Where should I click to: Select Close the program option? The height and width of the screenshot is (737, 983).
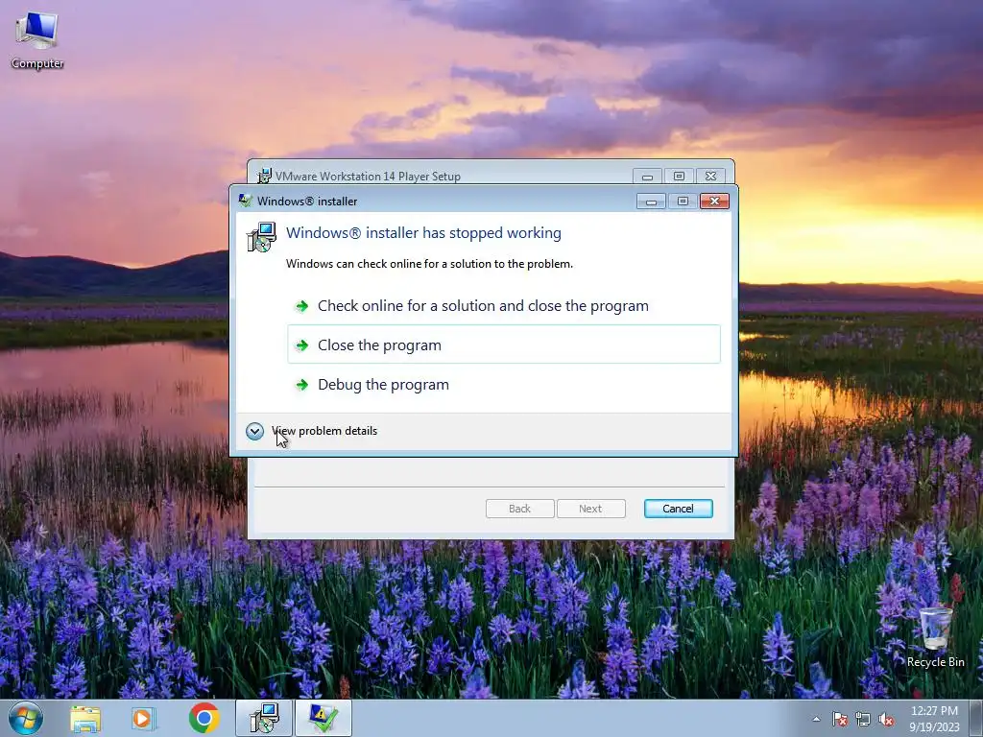click(503, 345)
